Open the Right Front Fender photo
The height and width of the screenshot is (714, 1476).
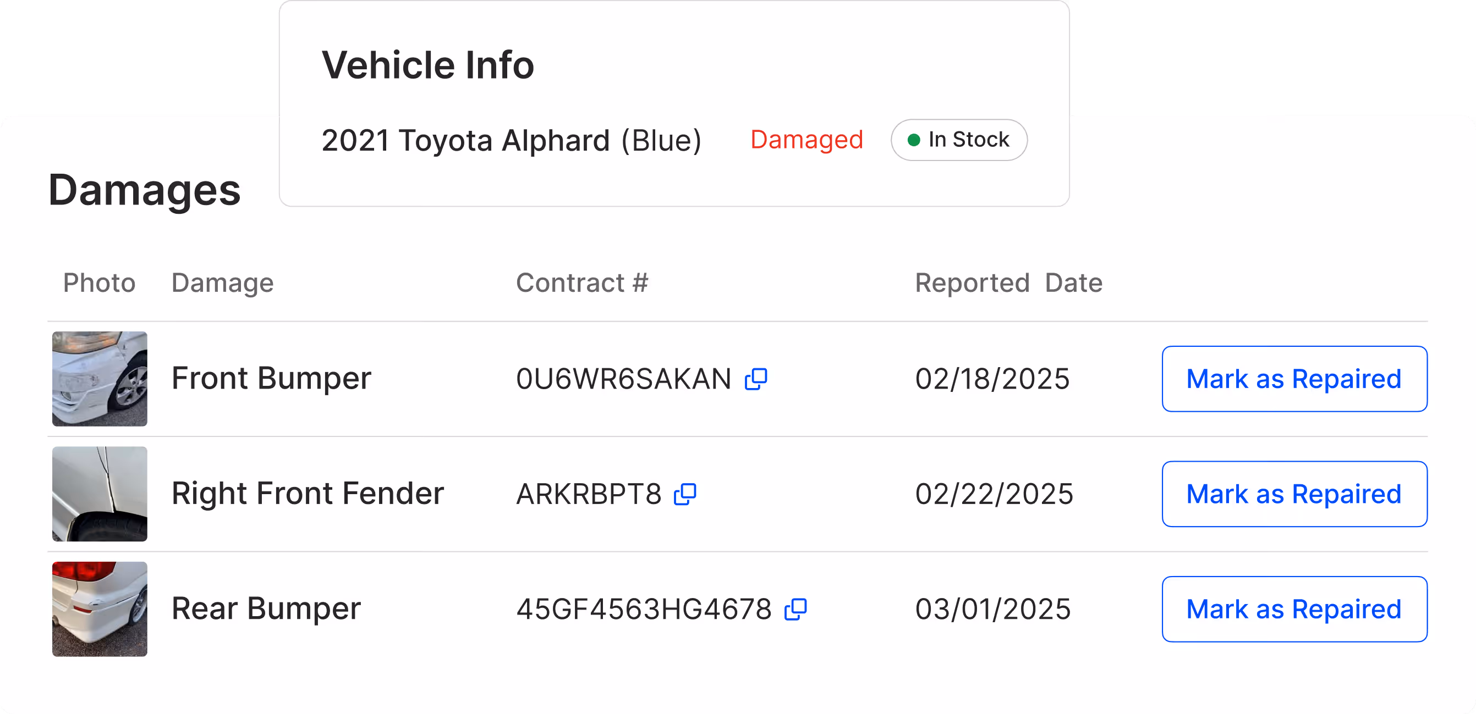(100, 494)
